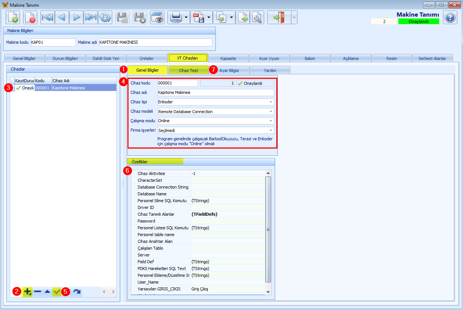
Task: Click the Özellikler list vertical scrollbar
Action: (268, 230)
